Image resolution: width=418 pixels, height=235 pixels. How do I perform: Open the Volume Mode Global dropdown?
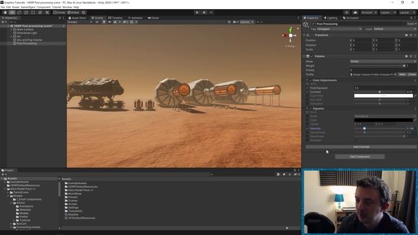pyautogui.click(x=383, y=61)
